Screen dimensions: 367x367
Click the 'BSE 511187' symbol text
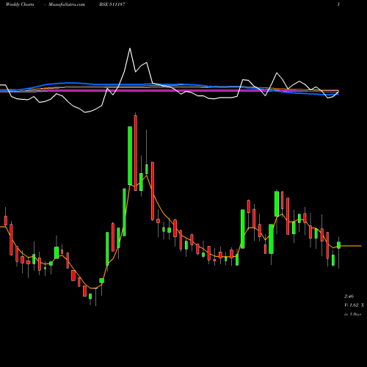tap(112, 4)
